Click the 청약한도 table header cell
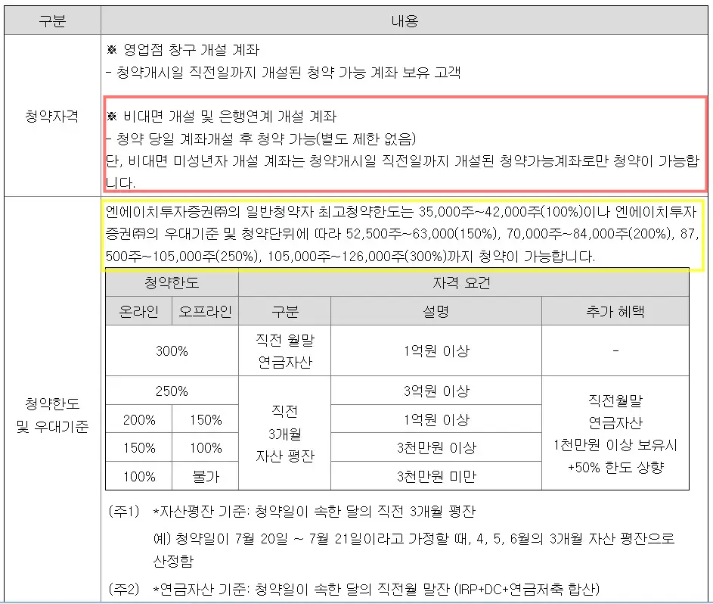Viewport: 713px width, 604px height. (172, 284)
